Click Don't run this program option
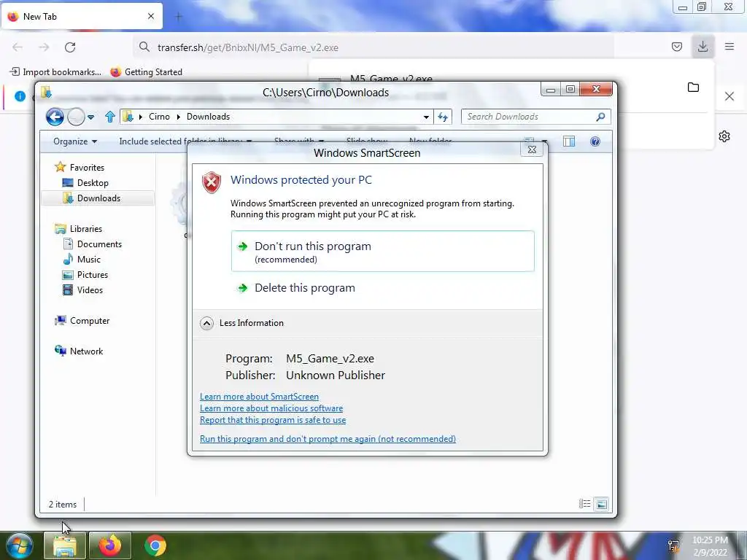Screen dimensions: 747x560 382,252
